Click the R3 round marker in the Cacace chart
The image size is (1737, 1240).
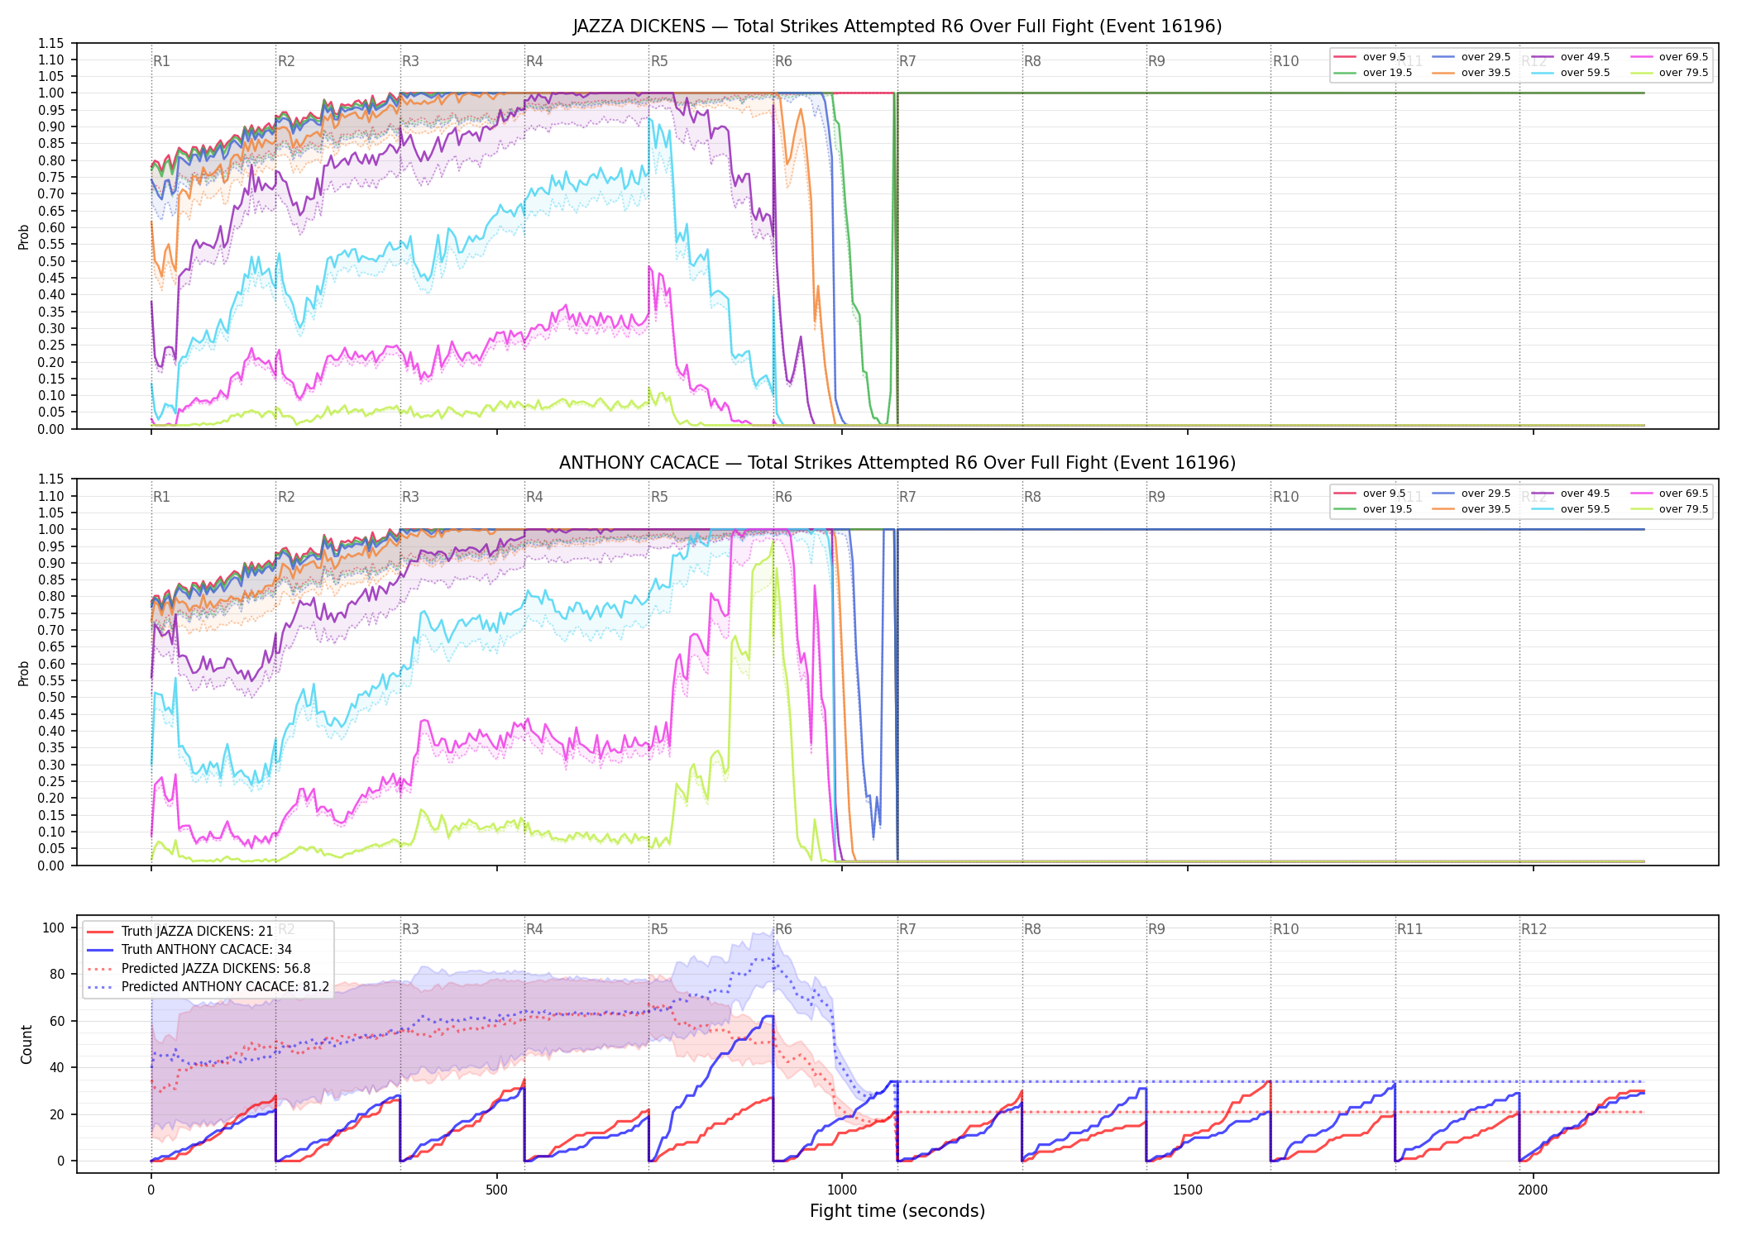(410, 497)
